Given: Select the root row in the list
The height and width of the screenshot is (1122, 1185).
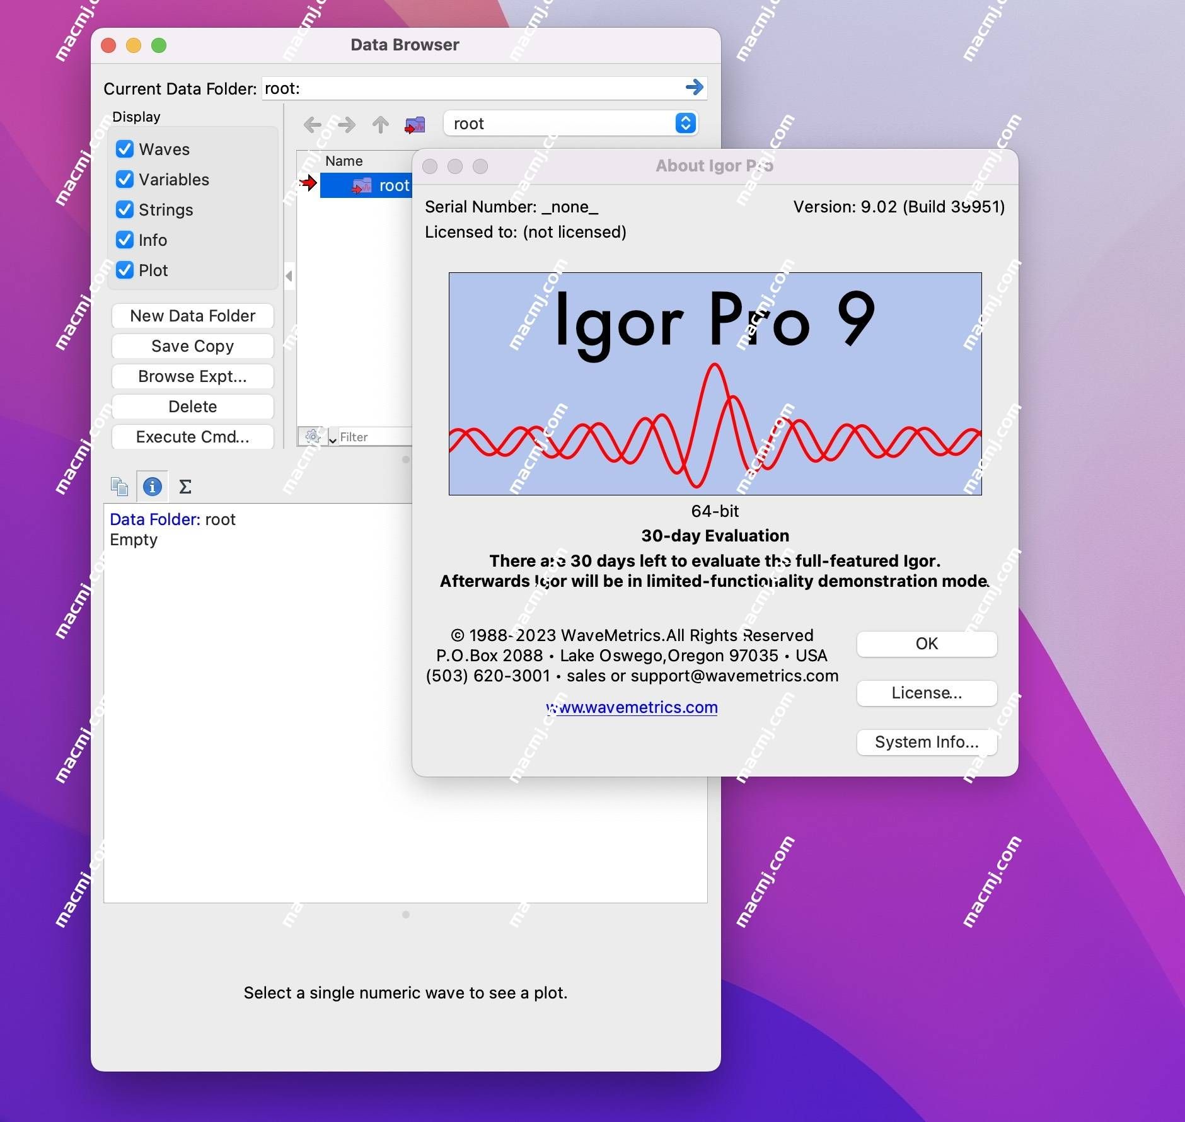Looking at the screenshot, I should (x=366, y=185).
